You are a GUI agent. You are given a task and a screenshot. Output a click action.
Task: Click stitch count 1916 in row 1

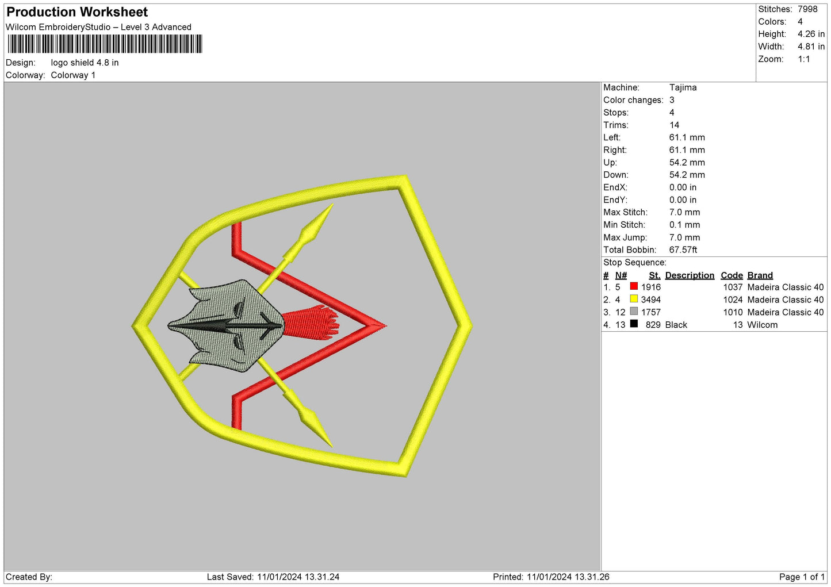point(651,287)
